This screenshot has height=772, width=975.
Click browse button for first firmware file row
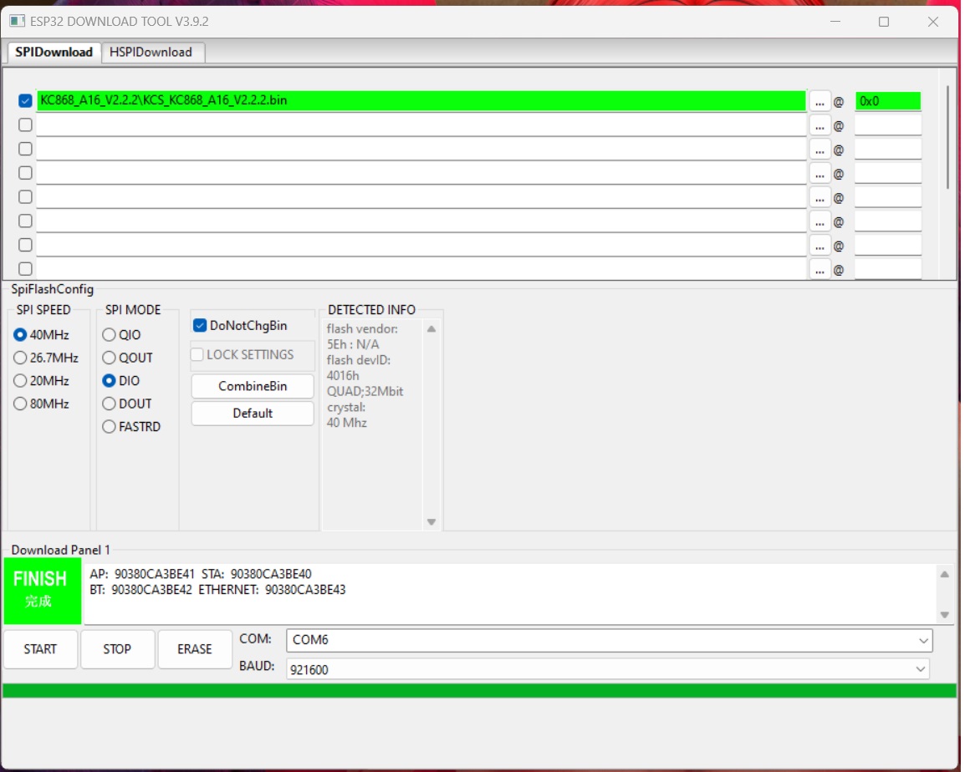click(819, 101)
